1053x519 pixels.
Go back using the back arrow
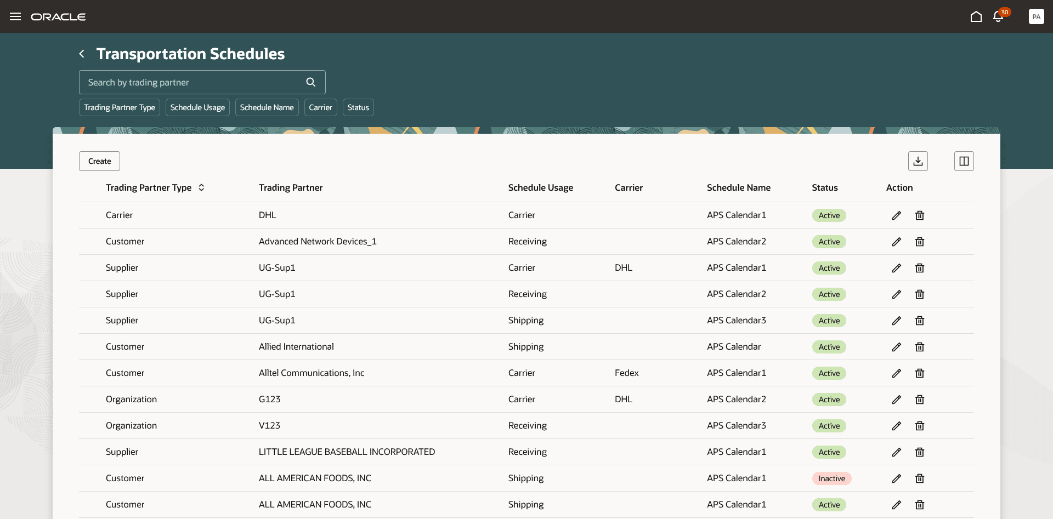pyautogui.click(x=82, y=53)
